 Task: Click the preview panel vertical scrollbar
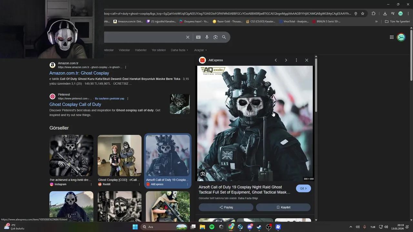click(316, 84)
